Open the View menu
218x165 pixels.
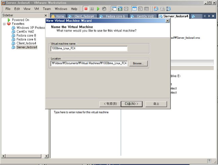[27, 9]
